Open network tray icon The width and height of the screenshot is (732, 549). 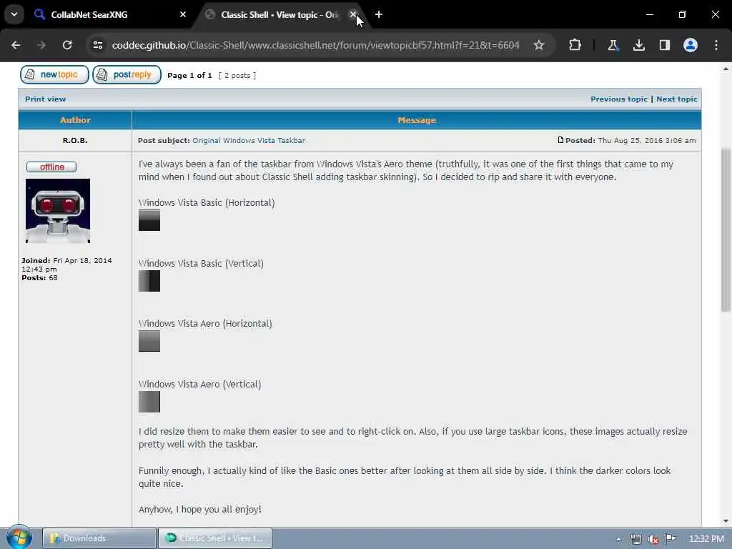635,539
